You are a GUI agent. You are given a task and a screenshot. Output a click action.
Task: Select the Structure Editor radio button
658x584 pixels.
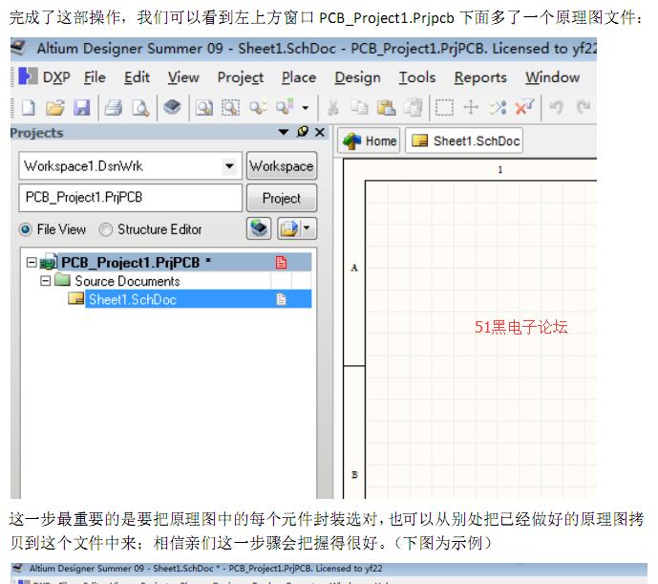tap(106, 229)
